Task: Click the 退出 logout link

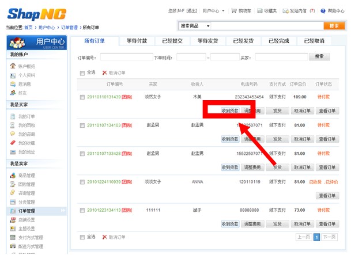Action: click(191, 11)
